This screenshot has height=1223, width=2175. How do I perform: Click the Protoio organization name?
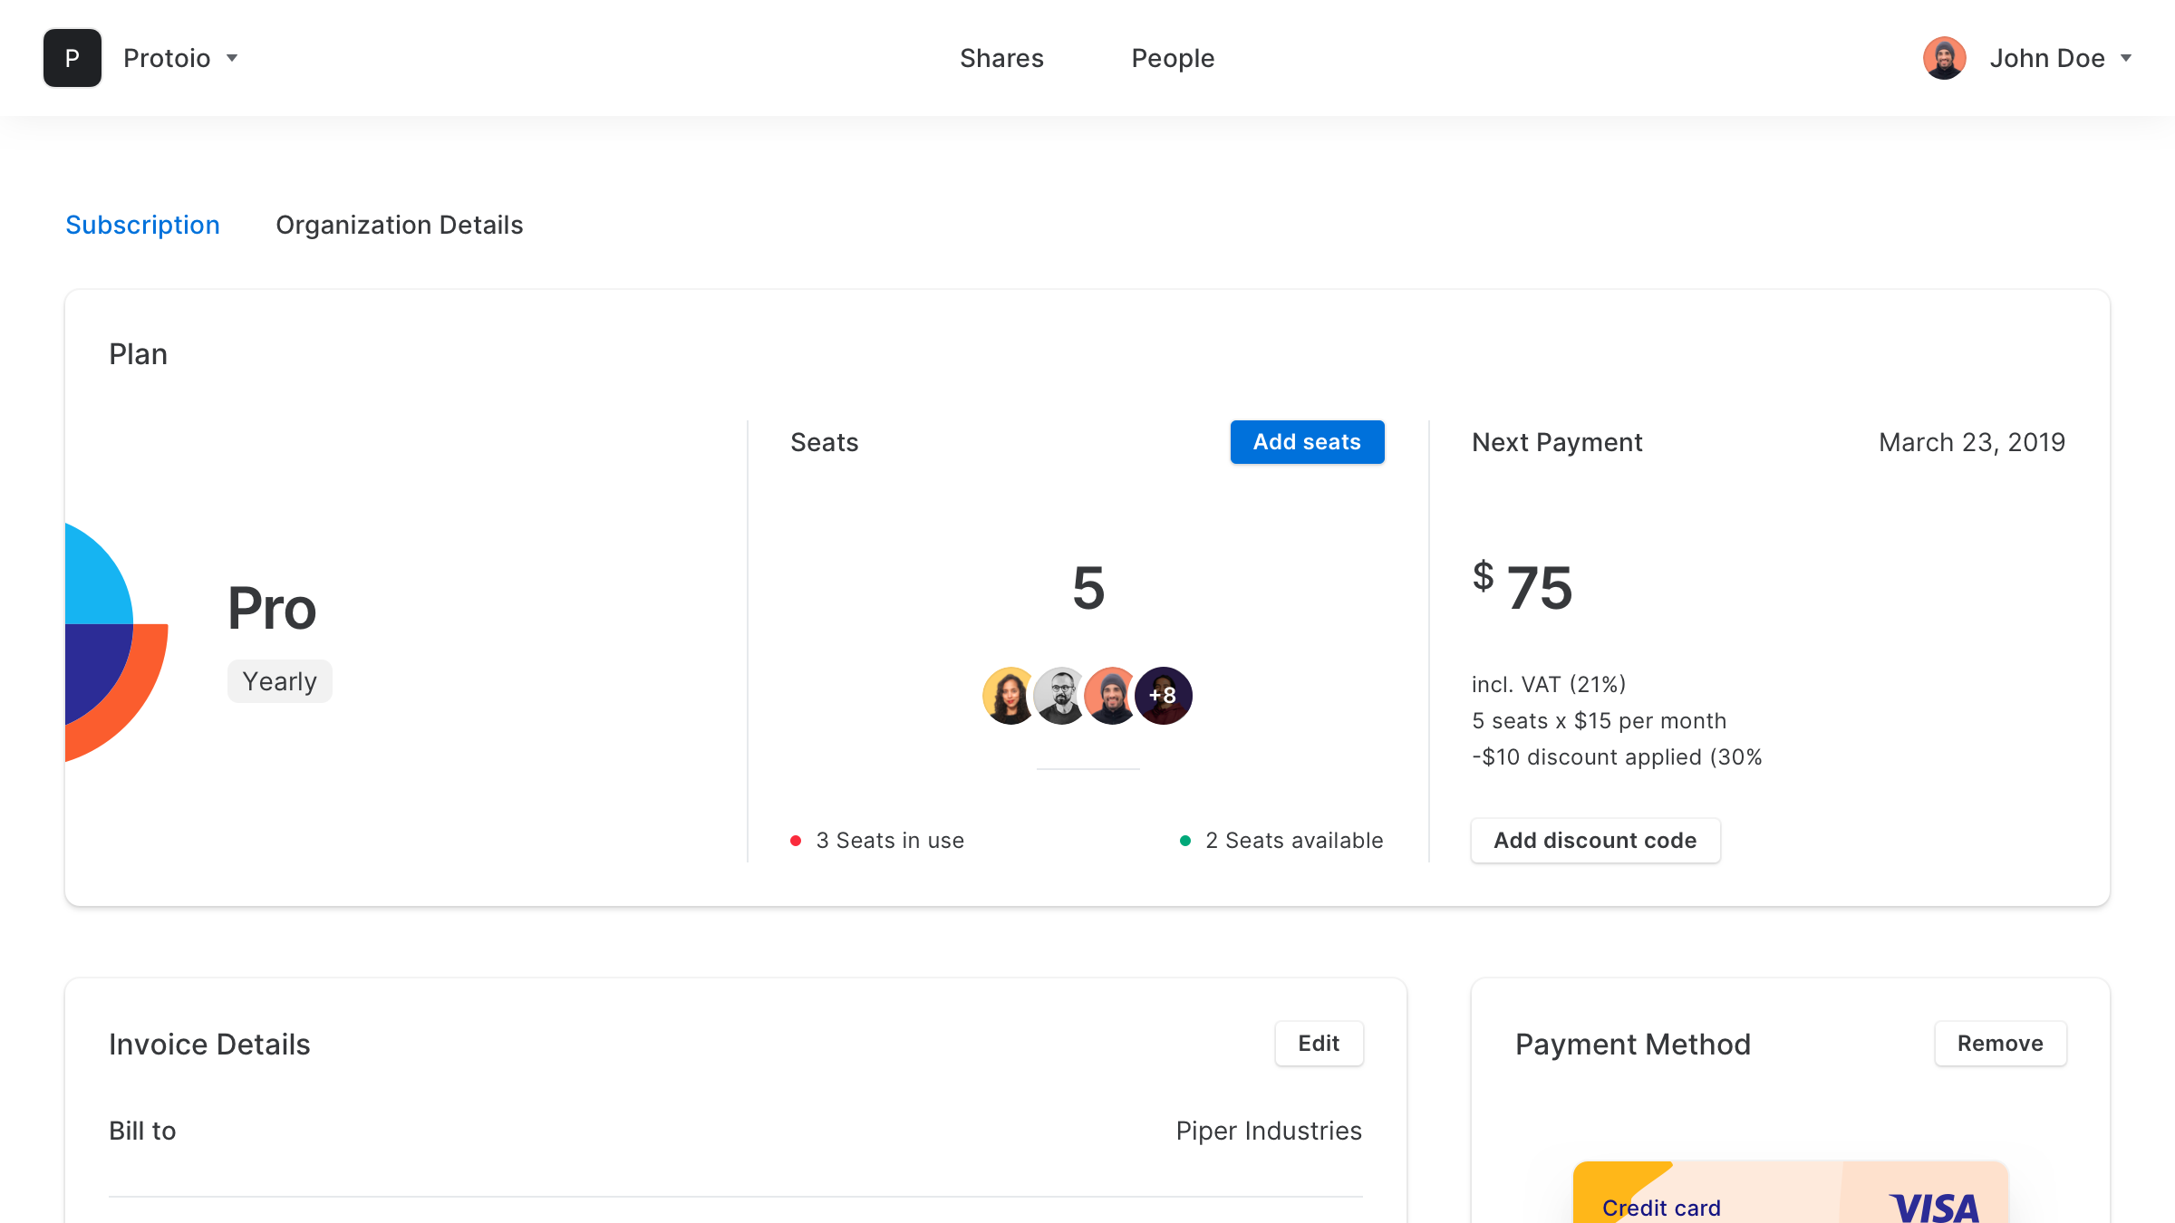(x=167, y=58)
